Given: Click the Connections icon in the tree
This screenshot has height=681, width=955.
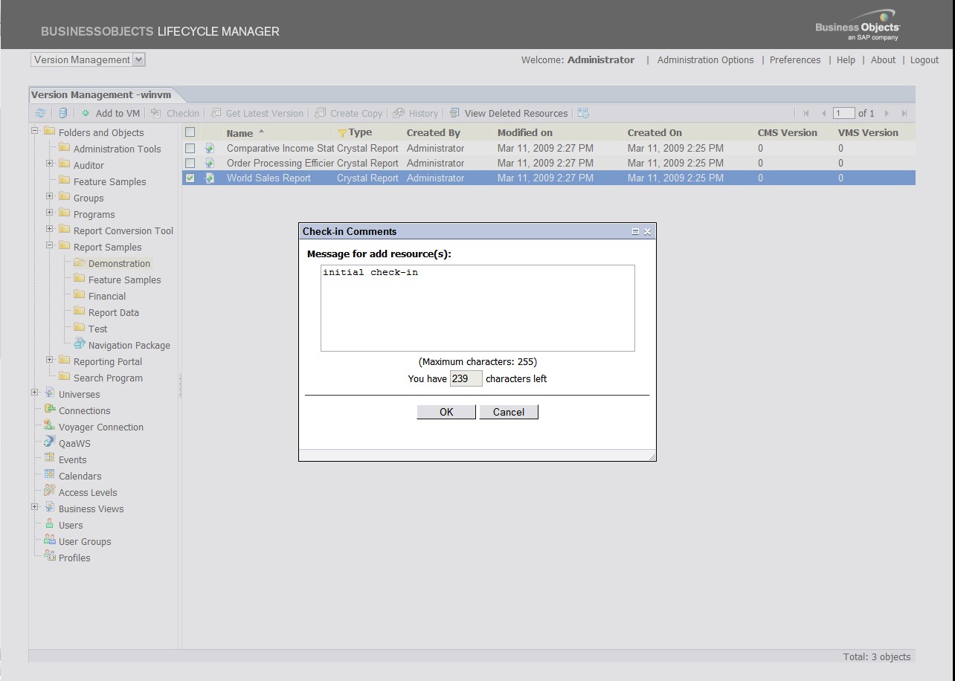Looking at the screenshot, I should click(49, 410).
